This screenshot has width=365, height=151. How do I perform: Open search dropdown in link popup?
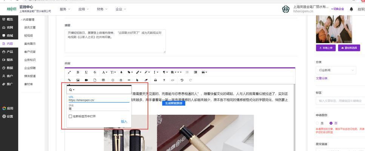pyautogui.click(x=72, y=90)
